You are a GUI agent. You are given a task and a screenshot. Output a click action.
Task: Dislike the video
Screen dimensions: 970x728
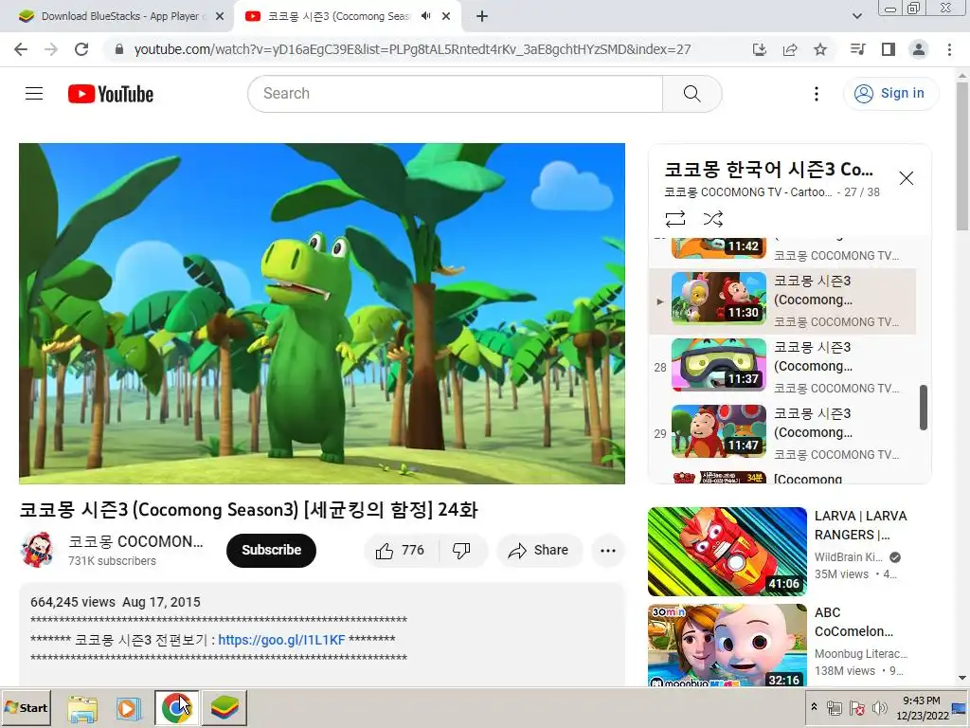461,551
